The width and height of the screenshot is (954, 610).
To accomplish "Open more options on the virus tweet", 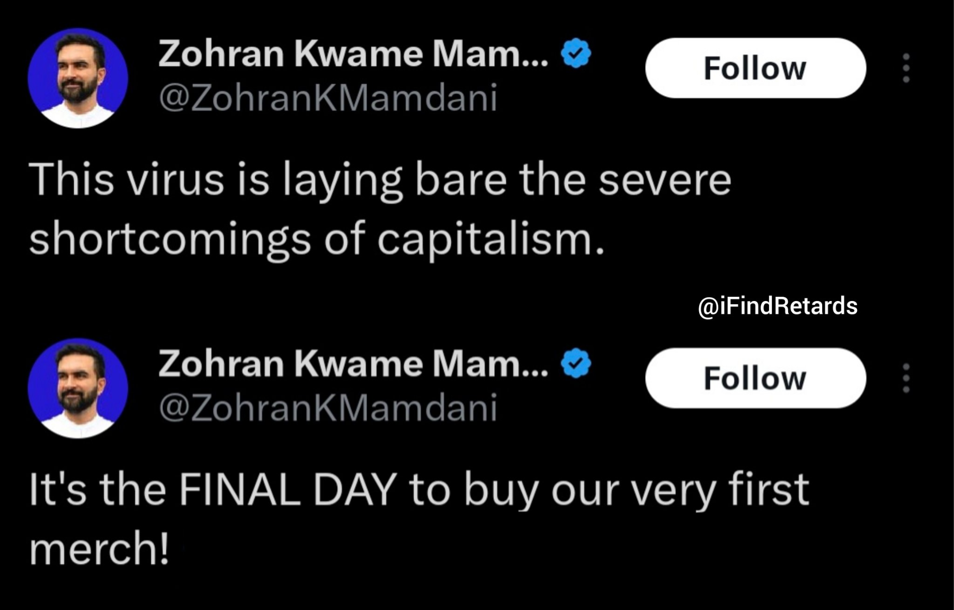I will pos(906,68).
